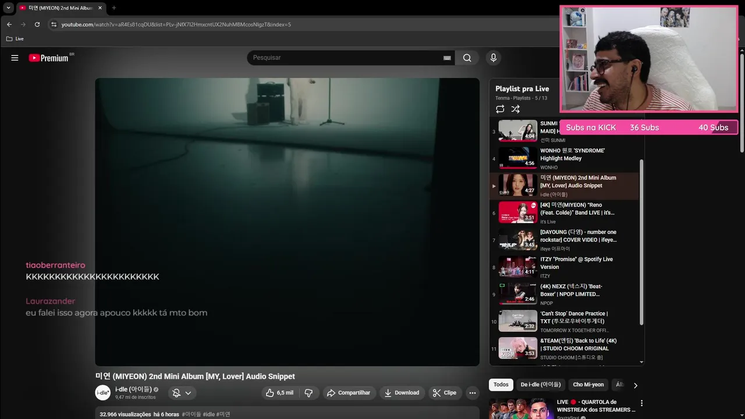
Task: Start voice search with microphone icon
Action: pyautogui.click(x=493, y=58)
